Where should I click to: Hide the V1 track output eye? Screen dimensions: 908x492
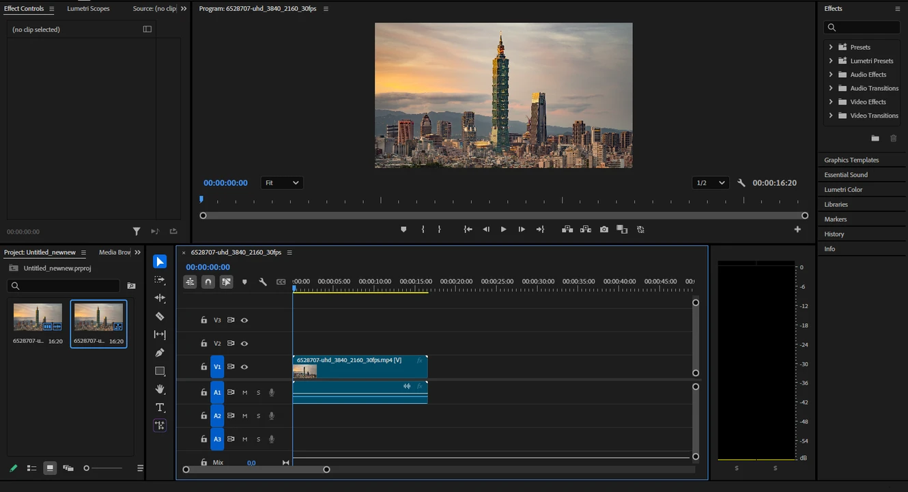[x=244, y=367]
